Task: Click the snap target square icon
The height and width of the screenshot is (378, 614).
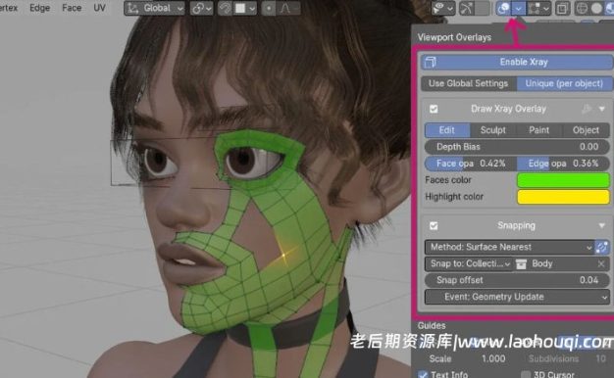Action: tap(240, 8)
